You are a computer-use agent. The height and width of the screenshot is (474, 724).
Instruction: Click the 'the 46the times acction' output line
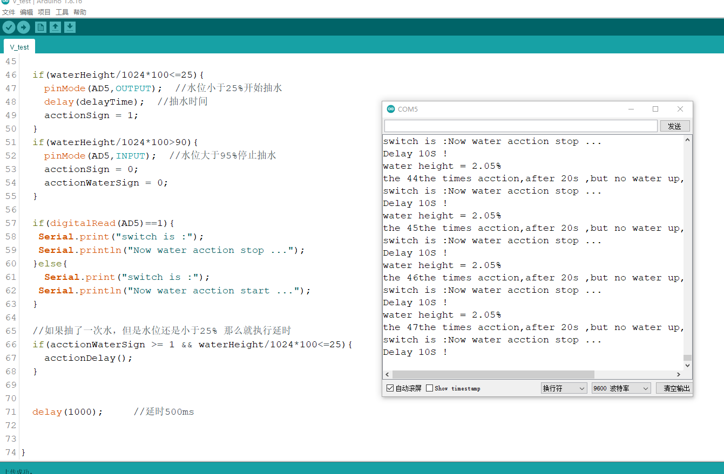[533, 278]
